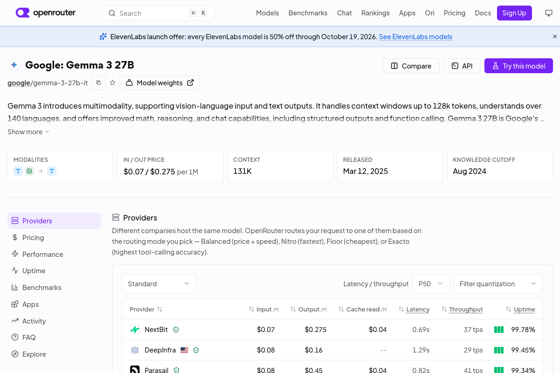Viewport: 560px width, 373px height.
Task: Expand the description with Show more
Action: pos(28,132)
